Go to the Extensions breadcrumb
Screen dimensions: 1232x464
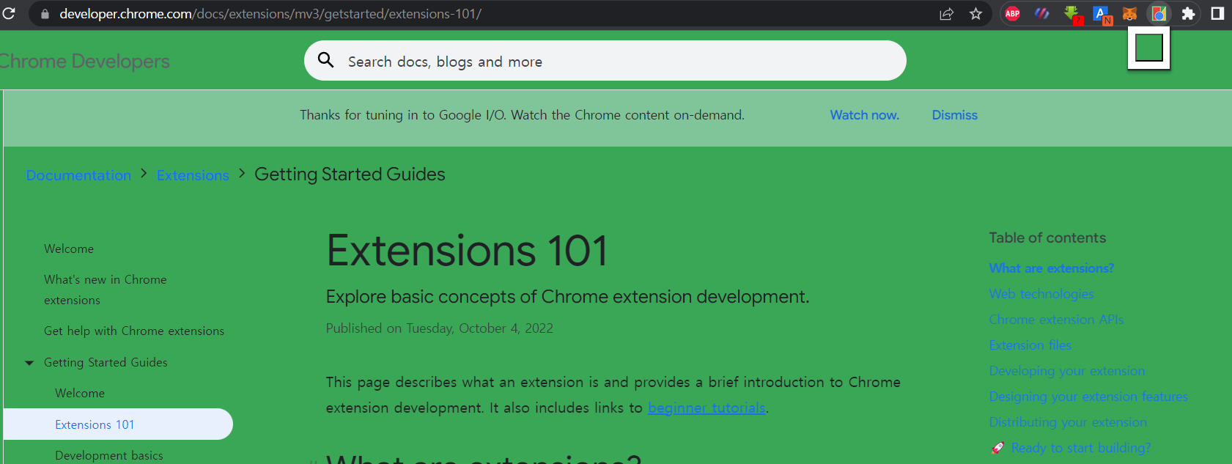tap(193, 175)
